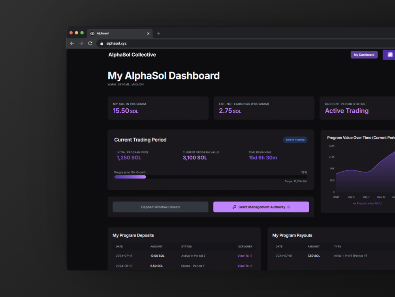395x297 pixels.
Task: Open My Dashboard button in header
Action: click(364, 55)
